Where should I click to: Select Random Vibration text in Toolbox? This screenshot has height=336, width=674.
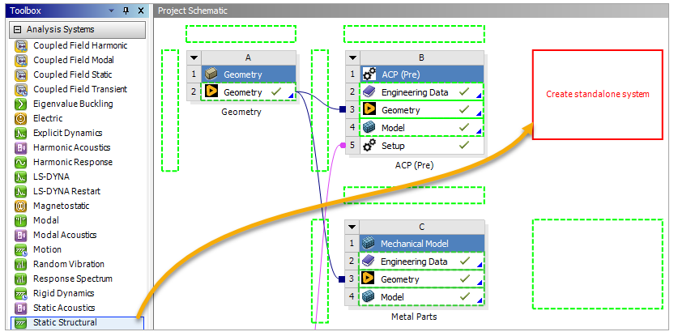tap(69, 264)
